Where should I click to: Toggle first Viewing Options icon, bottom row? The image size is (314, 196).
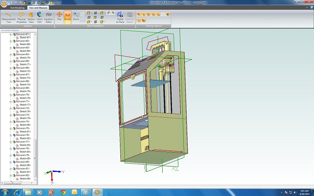click(139, 21)
